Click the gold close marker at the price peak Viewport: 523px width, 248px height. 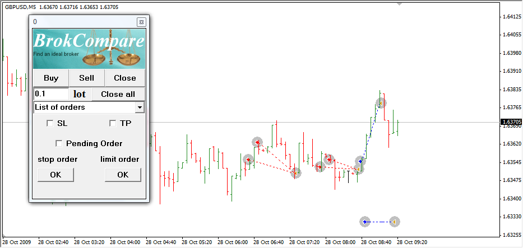coord(381,103)
